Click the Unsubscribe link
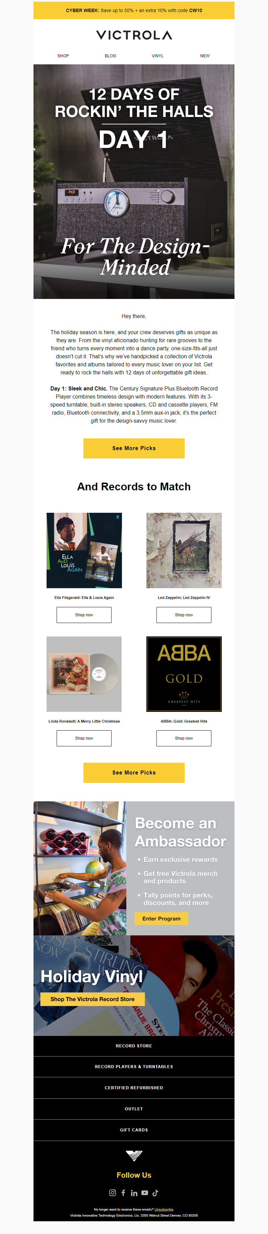 pos(164,1209)
